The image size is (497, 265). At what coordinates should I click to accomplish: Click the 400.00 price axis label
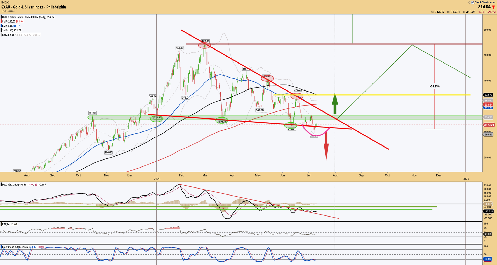(x=487, y=81)
